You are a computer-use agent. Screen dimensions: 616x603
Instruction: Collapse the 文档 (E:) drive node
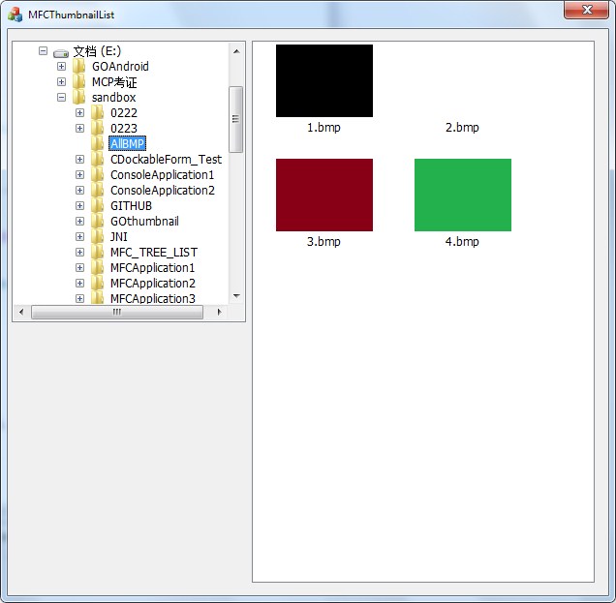(x=44, y=51)
